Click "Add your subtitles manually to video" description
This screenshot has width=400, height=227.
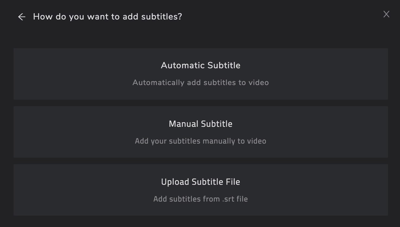pyautogui.click(x=201, y=141)
